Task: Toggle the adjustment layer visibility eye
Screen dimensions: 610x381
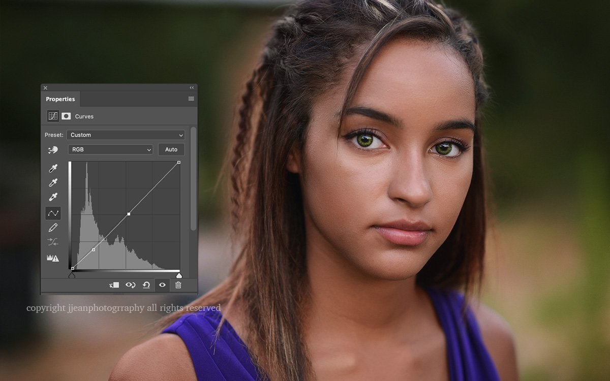Action: (x=162, y=285)
